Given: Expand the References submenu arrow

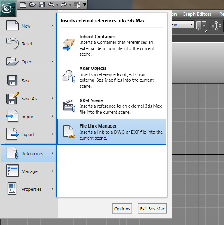Looking at the screenshot, I should (52, 153).
